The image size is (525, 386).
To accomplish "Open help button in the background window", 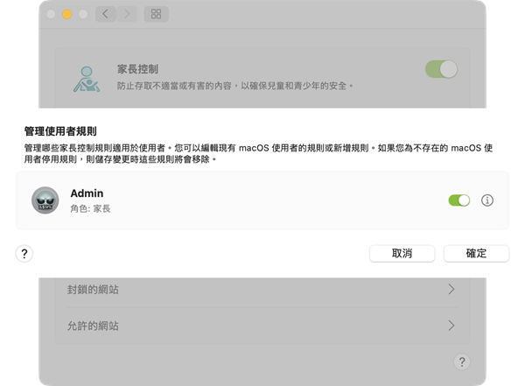I will [462, 361].
